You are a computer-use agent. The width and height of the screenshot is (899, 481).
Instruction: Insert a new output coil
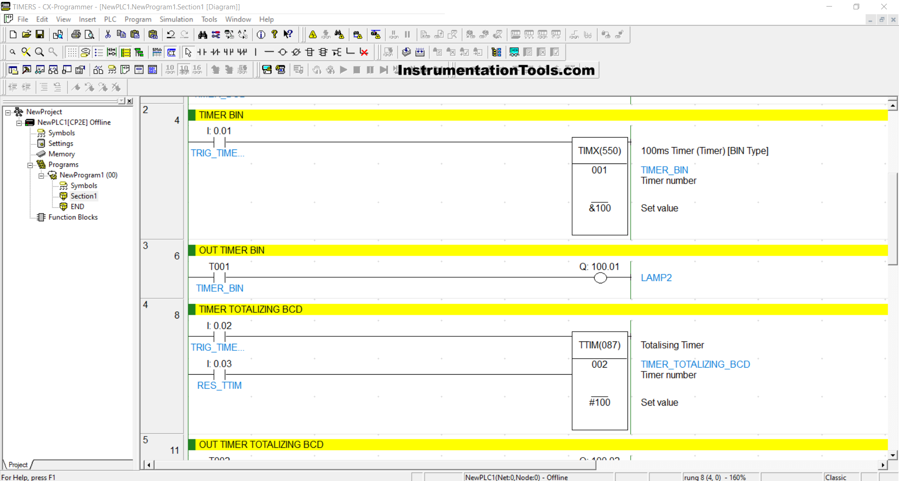tap(282, 52)
